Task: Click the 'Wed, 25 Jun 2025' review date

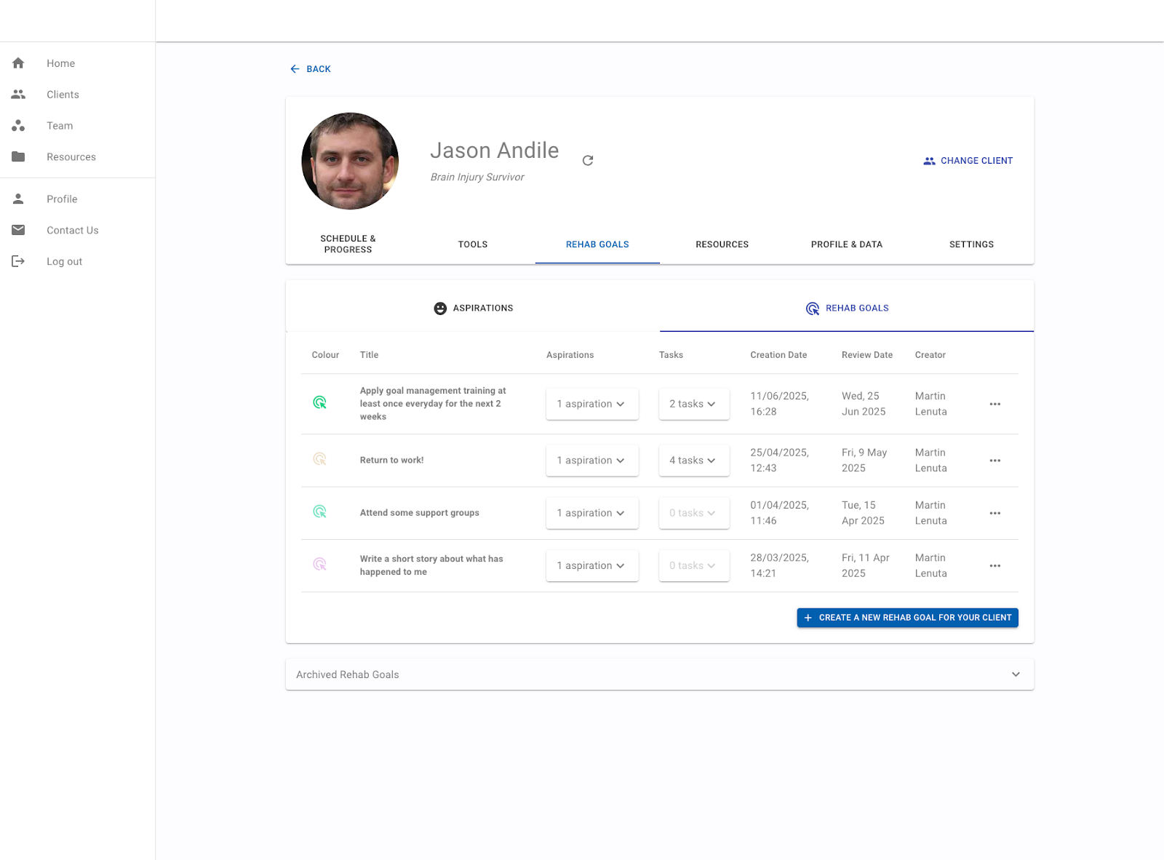Action: coord(864,404)
